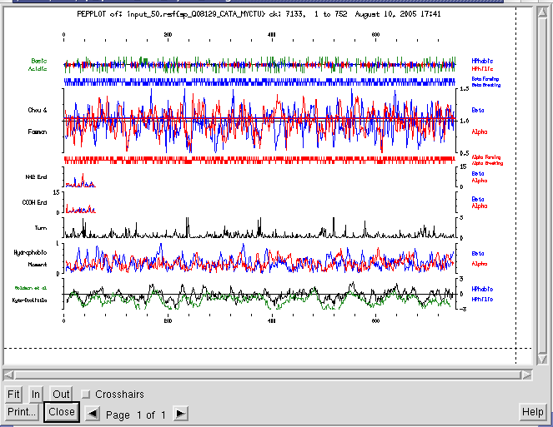Zoom out using the Out button

61,394
